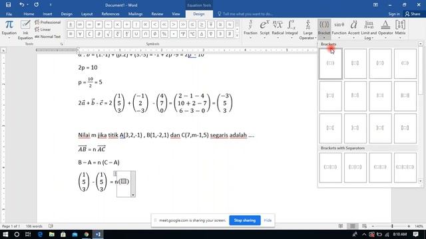Viewport: 426px width, 239px height.
Task: Insert the for-all symbol
Action: pos(80,34)
